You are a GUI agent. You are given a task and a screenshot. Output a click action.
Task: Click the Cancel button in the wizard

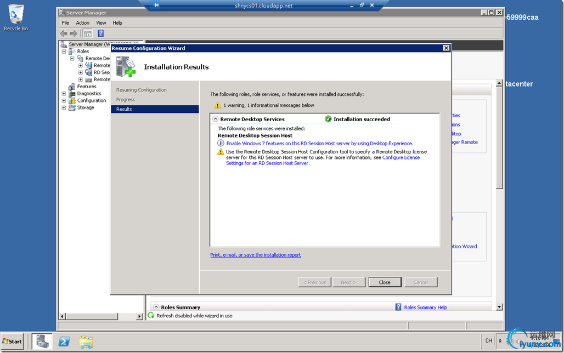(x=421, y=282)
